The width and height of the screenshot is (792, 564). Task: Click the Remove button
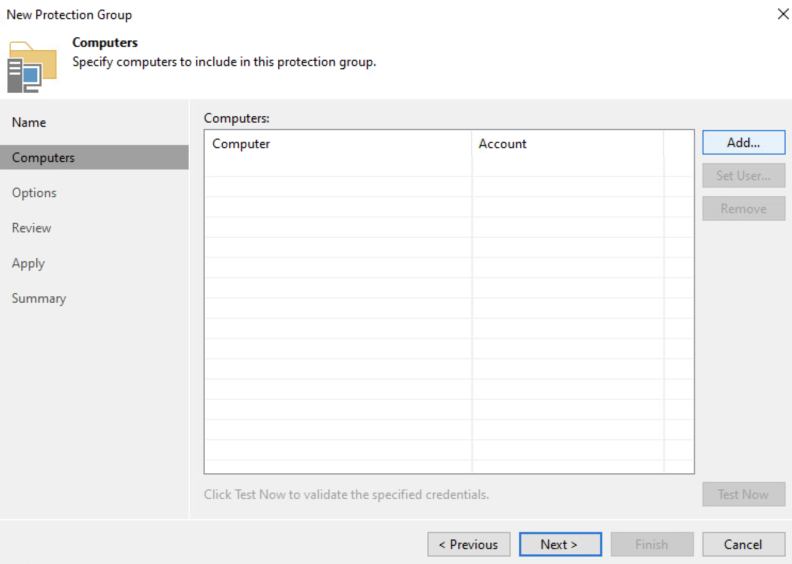pos(743,208)
